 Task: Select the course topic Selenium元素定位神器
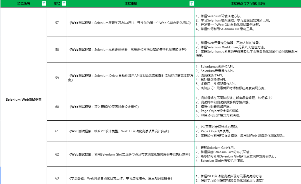[131, 49]
